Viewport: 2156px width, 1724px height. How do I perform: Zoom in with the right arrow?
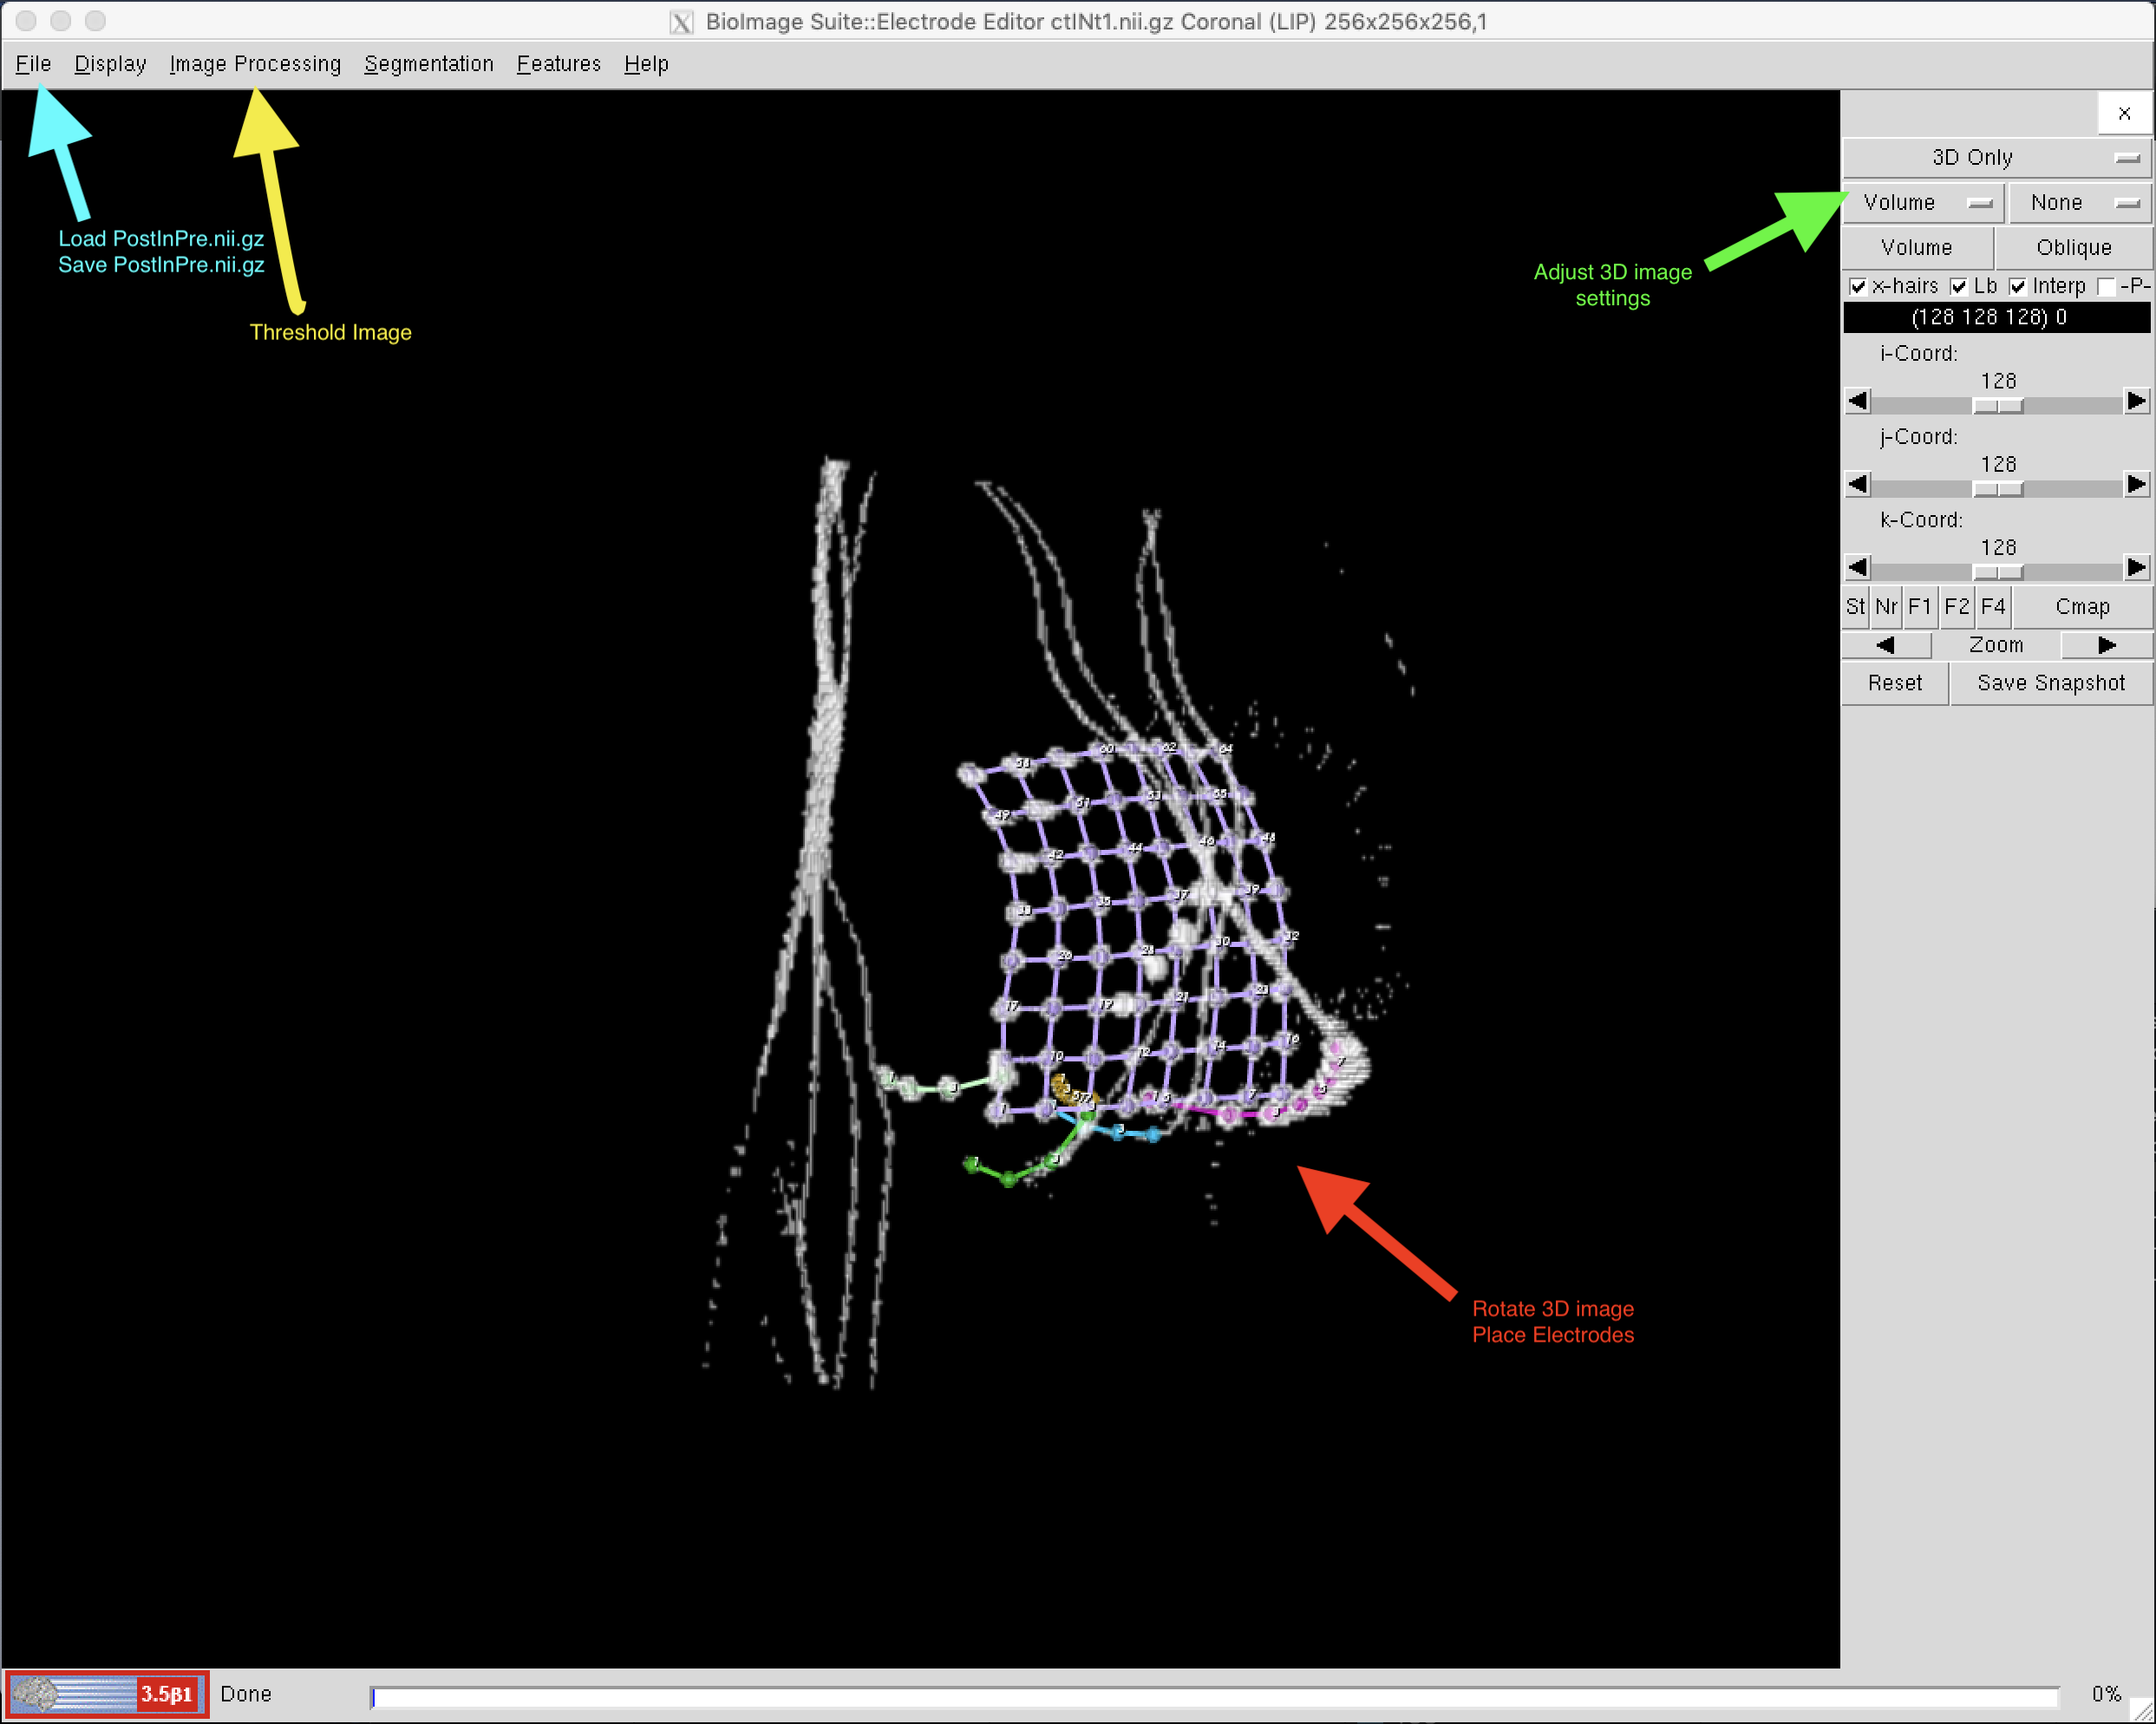[2106, 645]
